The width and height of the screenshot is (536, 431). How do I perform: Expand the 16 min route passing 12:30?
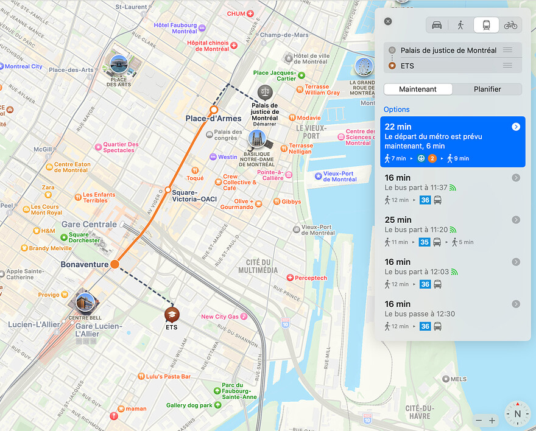[516, 304]
